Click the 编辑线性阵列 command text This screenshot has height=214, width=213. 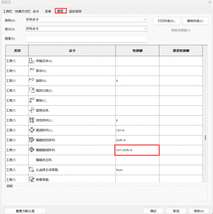[x=46, y=140]
